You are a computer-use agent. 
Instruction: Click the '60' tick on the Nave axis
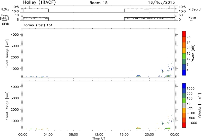click(181, 15)
